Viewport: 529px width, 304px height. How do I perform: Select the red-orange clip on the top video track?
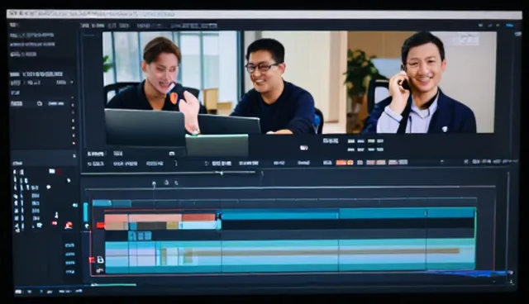point(199,217)
